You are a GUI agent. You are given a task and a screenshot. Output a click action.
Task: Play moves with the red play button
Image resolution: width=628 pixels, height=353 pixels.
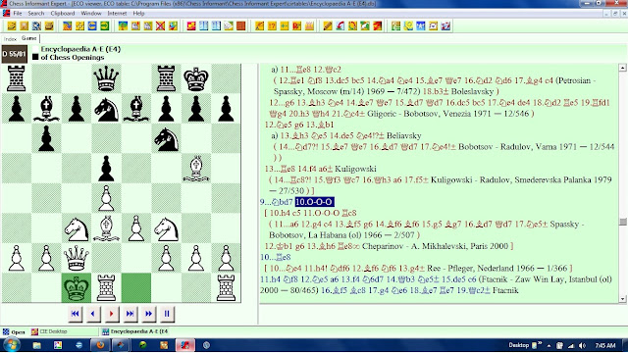[111, 314]
